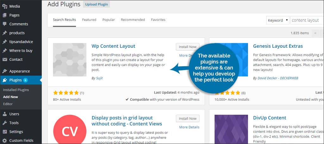Click the 80+ Active Installs text
Screen dimensions: 324x144
pyautogui.click(x=67, y=99)
